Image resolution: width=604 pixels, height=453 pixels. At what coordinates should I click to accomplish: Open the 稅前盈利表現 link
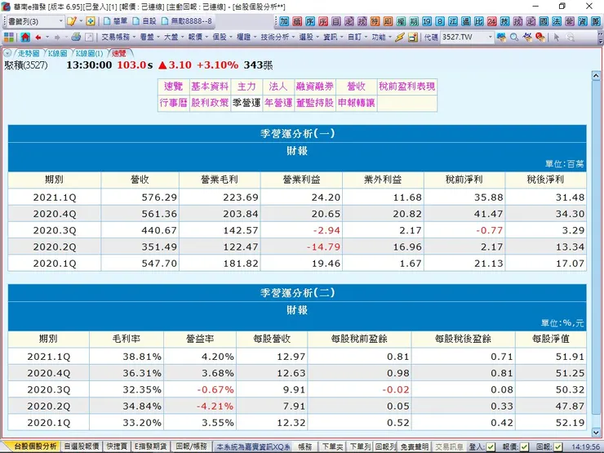(407, 87)
